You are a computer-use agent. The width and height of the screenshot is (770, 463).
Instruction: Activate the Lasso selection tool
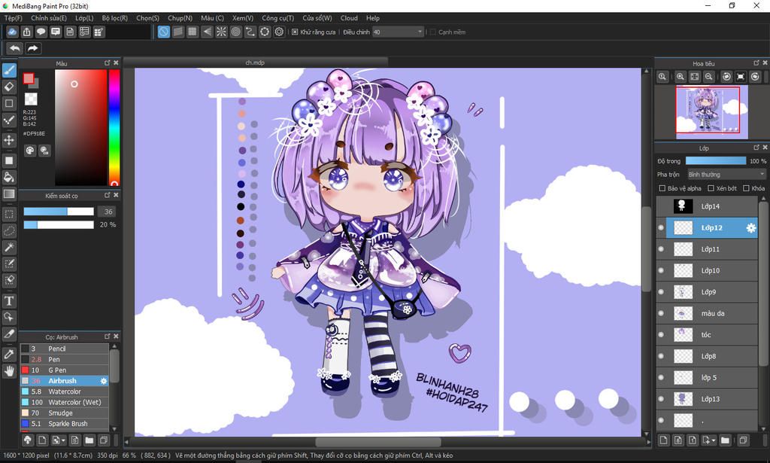point(9,230)
